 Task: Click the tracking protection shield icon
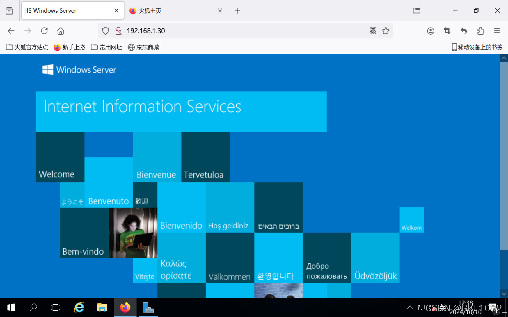click(x=106, y=31)
